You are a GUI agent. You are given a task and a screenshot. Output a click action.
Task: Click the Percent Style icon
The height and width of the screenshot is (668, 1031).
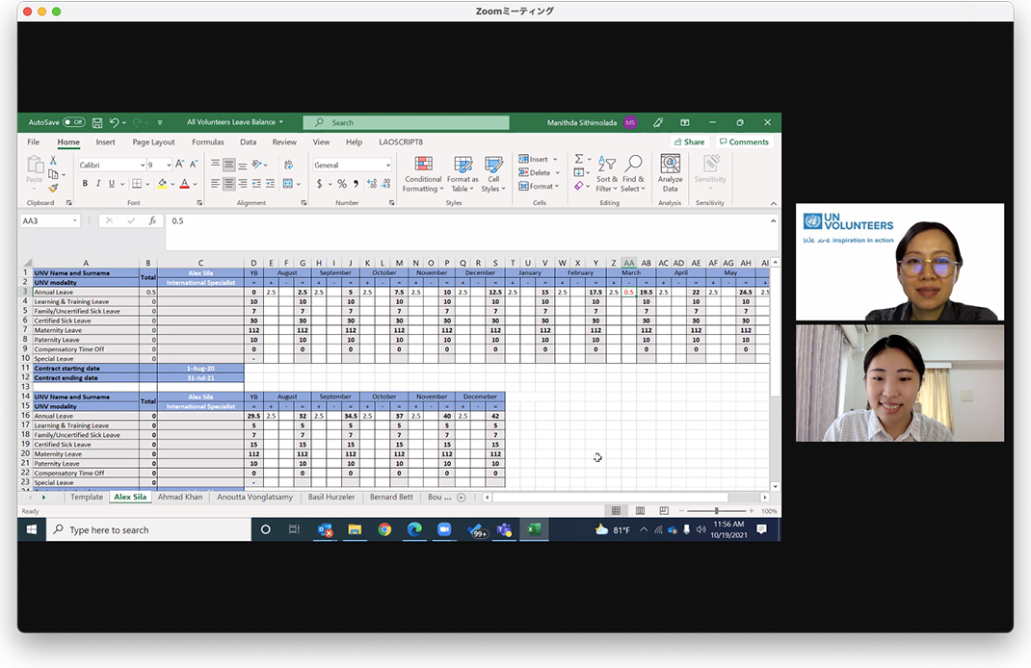click(341, 184)
